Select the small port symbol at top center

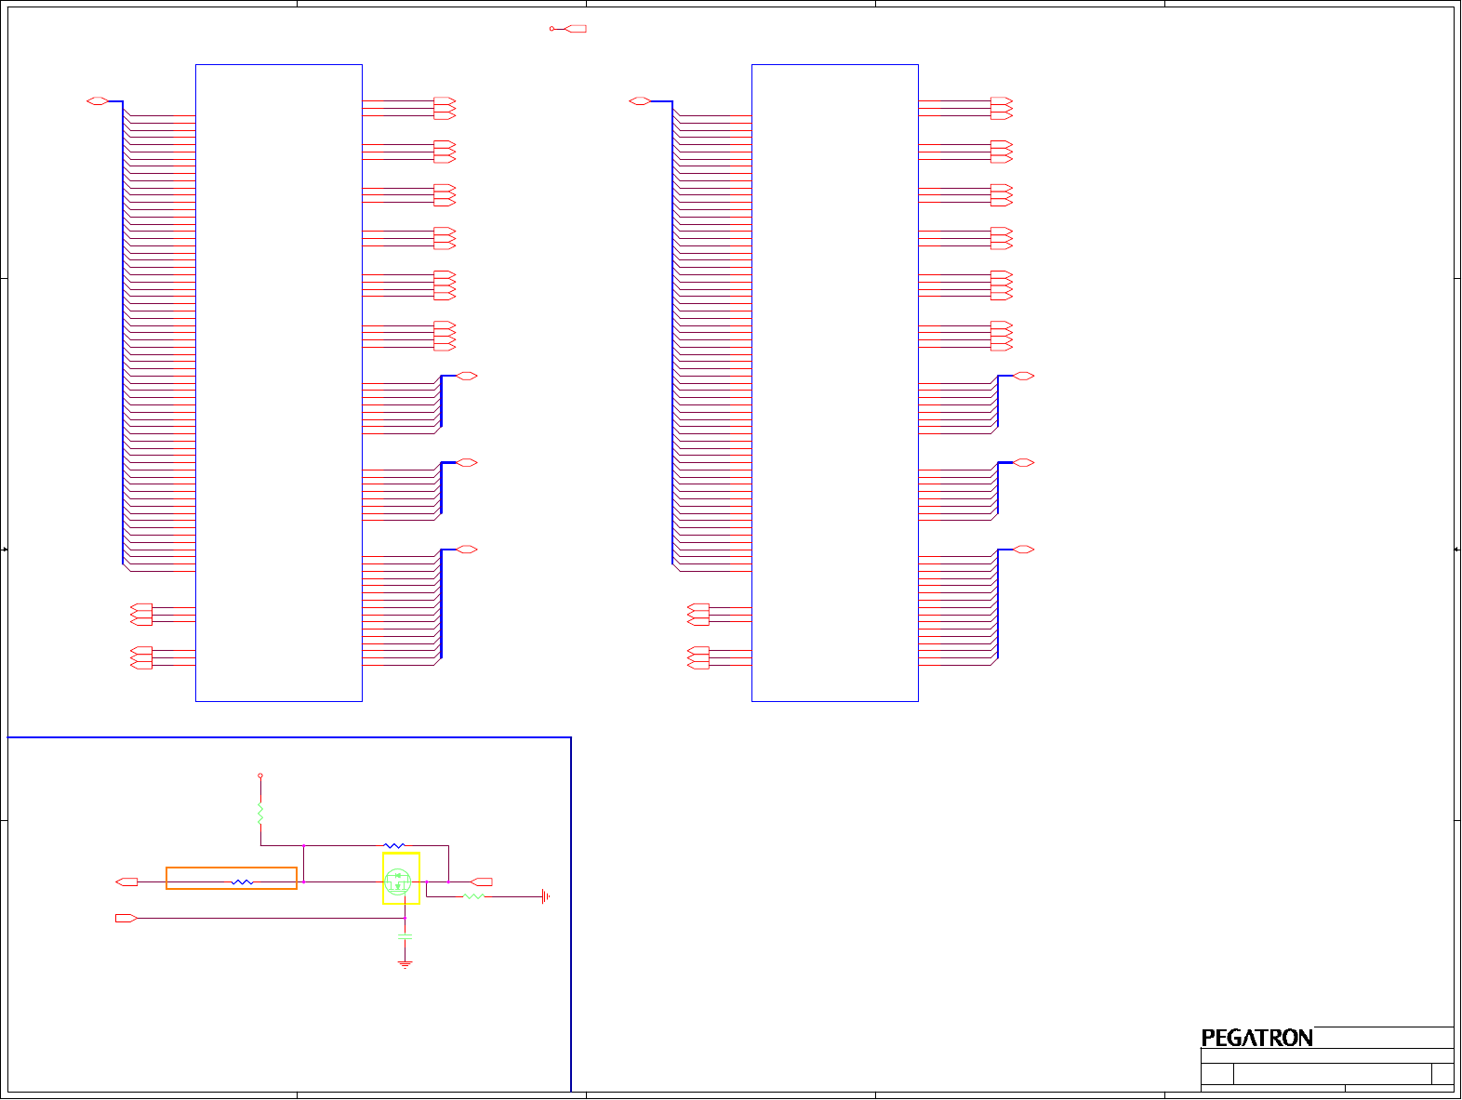coord(576,29)
